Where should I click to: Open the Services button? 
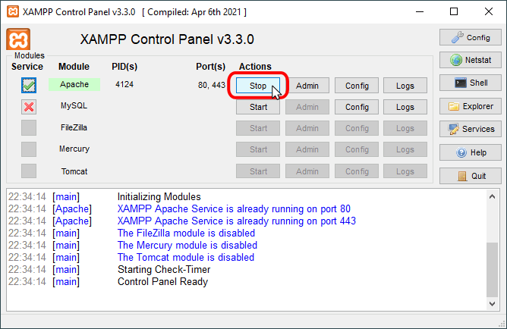coord(470,129)
